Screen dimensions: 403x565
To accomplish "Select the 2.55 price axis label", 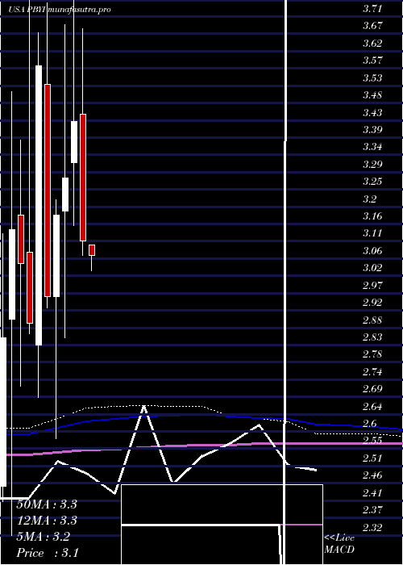I will pyautogui.click(x=372, y=441).
